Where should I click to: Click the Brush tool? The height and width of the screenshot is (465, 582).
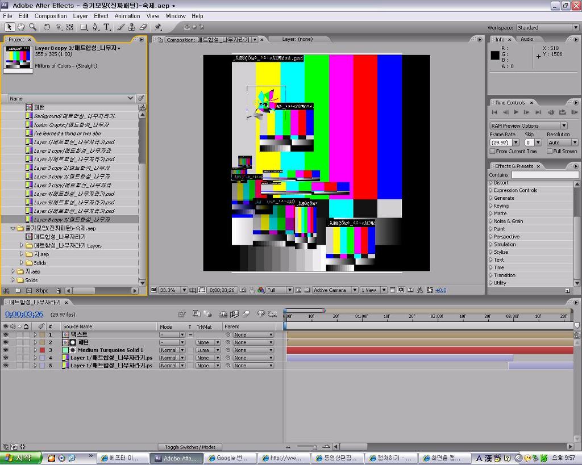pos(120,27)
